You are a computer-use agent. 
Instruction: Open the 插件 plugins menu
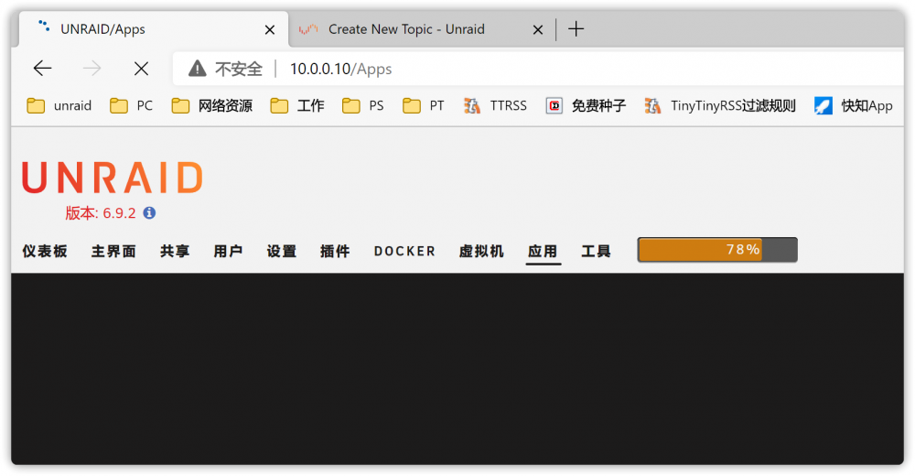pos(335,251)
